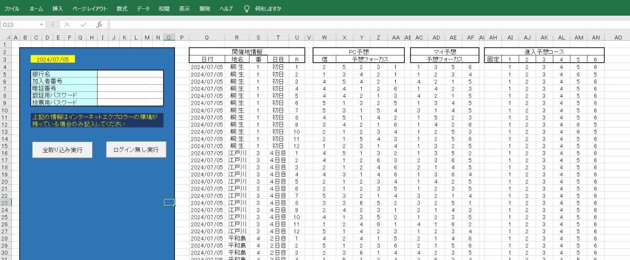
Task: Click the empty field beside 暗証番号
Action: [x=130, y=88]
